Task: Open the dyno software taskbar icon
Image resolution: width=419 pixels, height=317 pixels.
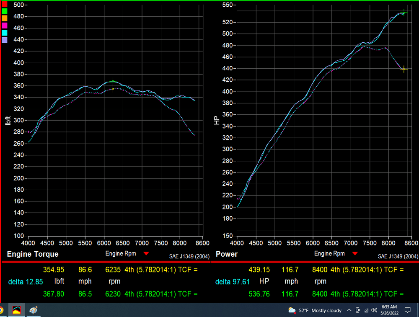Action: [17, 310]
